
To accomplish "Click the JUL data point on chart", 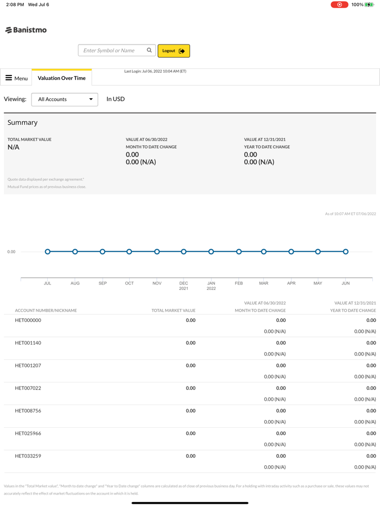I will [x=48, y=252].
